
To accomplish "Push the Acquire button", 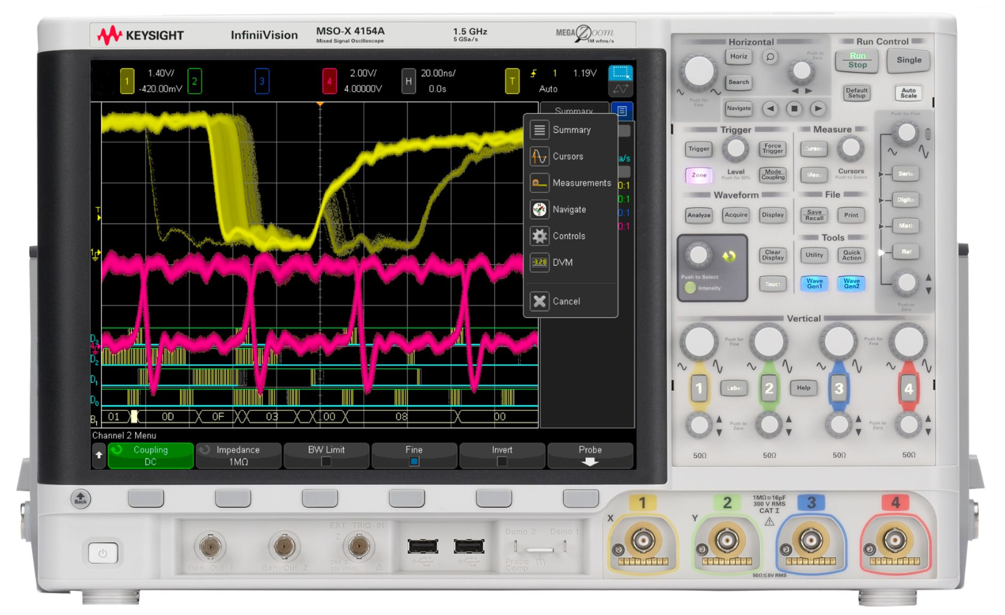I will point(735,215).
